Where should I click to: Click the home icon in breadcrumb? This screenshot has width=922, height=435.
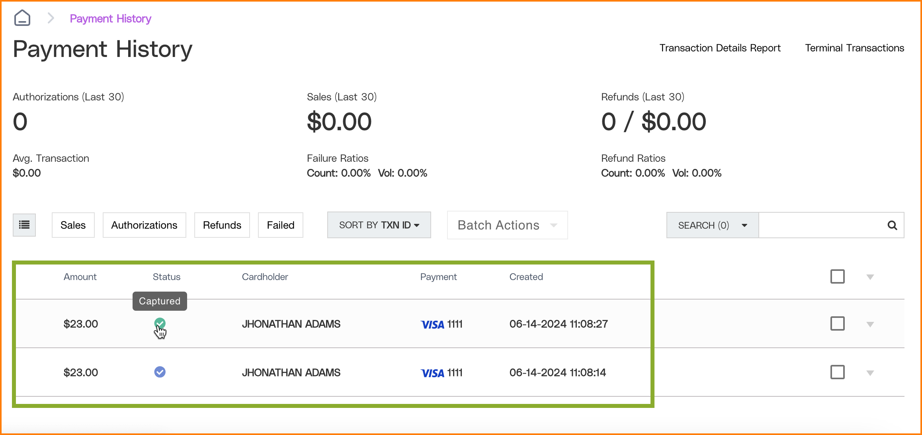[x=22, y=18]
